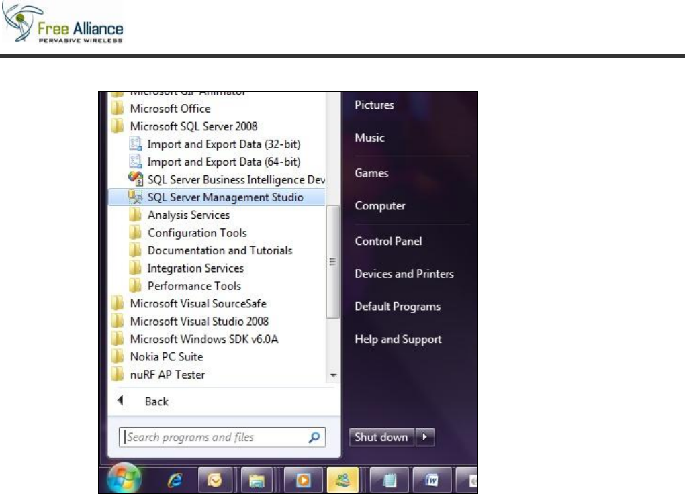Viewport: 685px width, 494px height.
Task: Click the search magnifier icon
Action: point(314,437)
